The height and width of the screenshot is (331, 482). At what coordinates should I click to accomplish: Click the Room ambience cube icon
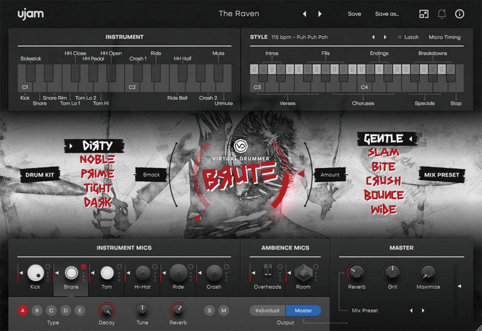tap(303, 273)
